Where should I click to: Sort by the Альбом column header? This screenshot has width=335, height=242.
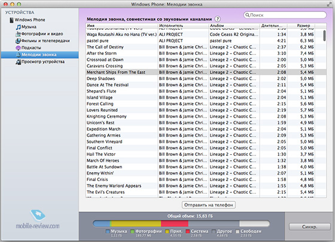tap(234, 26)
